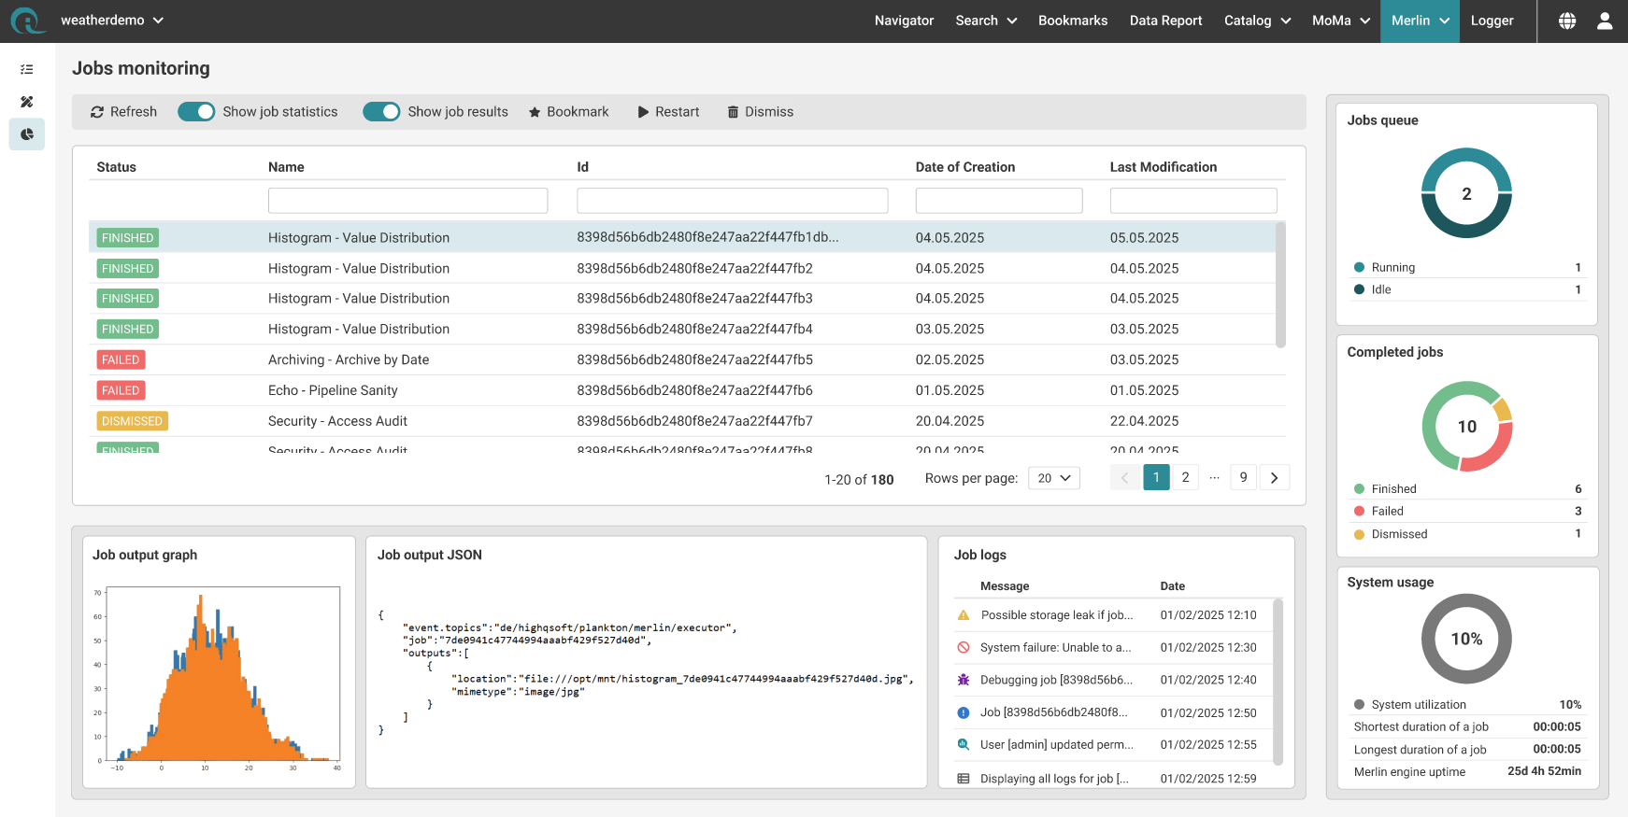The height and width of the screenshot is (817, 1628).
Task: Click the design tools sidebar icon
Action: [x=27, y=102]
